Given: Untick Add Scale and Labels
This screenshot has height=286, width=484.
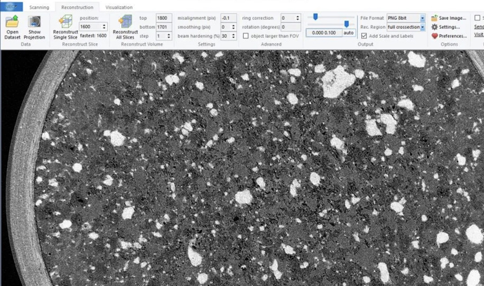Looking at the screenshot, I should pyautogui.click(x=364, y=36).
